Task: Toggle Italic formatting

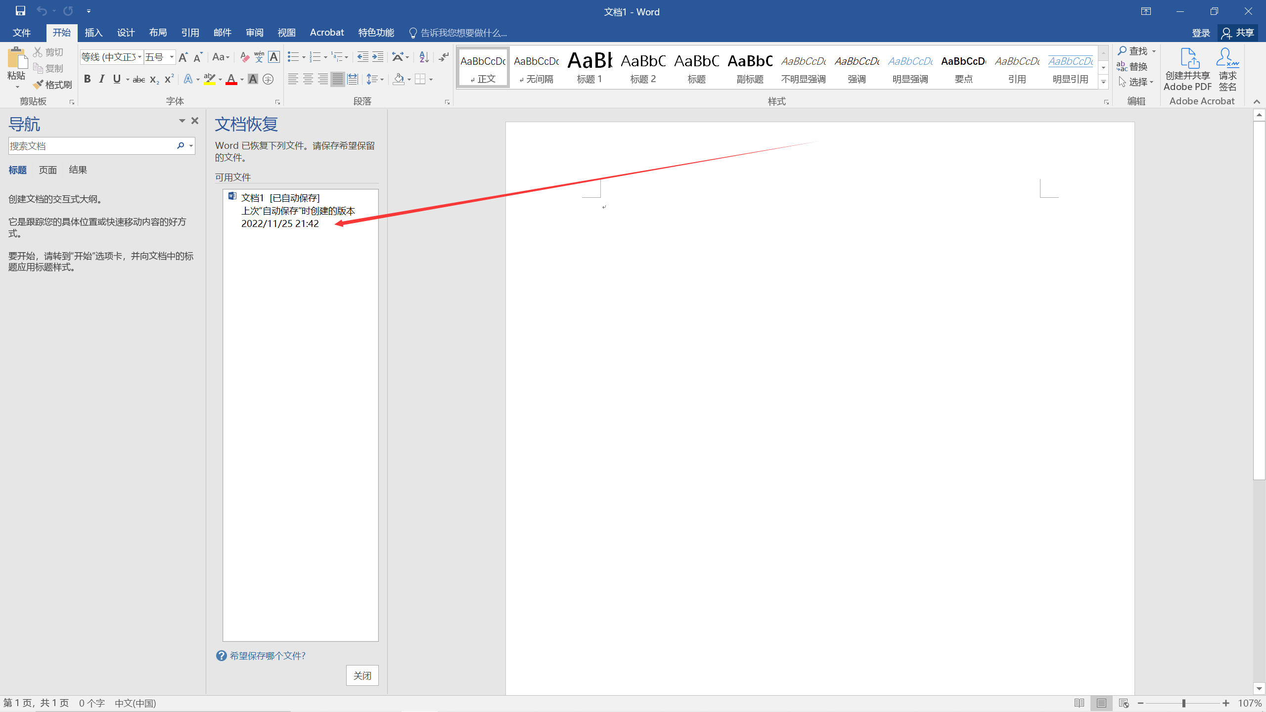Action: click(x=102, y=79)
